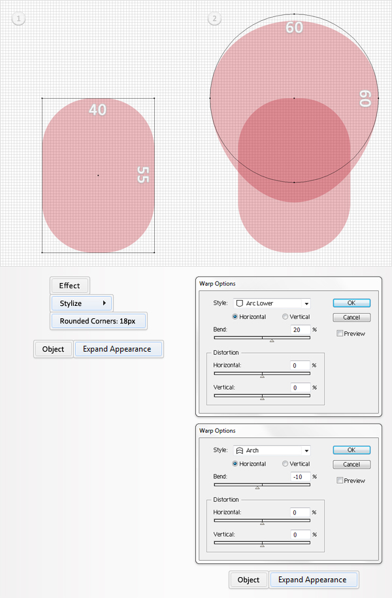
Task: Select Horizontal radio in Arch dialog
Action: (x=235, y=464)
